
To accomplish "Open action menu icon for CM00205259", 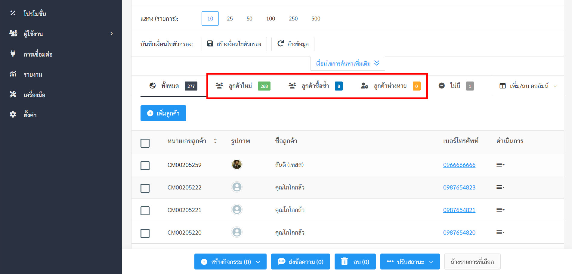I will (500, 165).
